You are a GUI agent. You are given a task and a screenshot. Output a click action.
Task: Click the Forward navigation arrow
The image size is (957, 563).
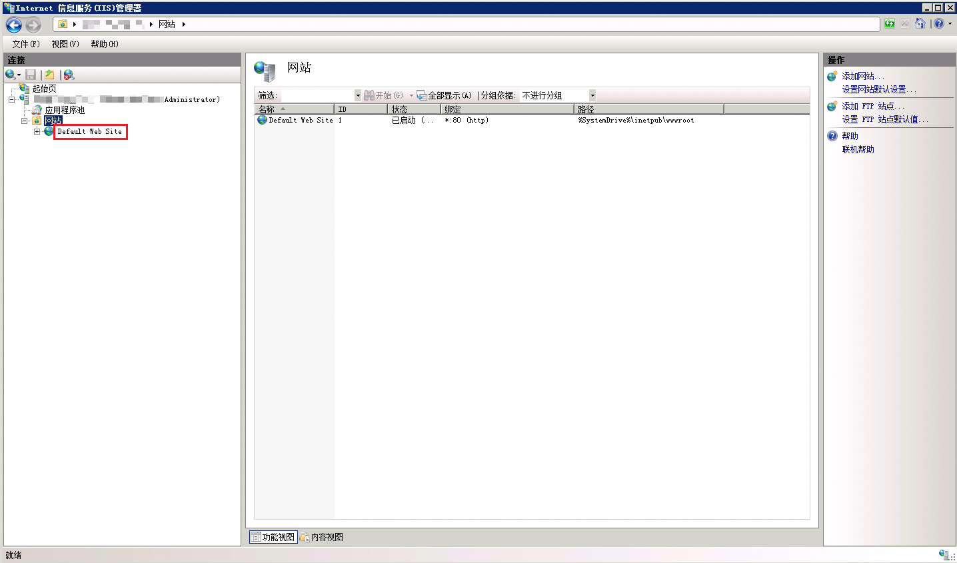(x=33, y=25)
